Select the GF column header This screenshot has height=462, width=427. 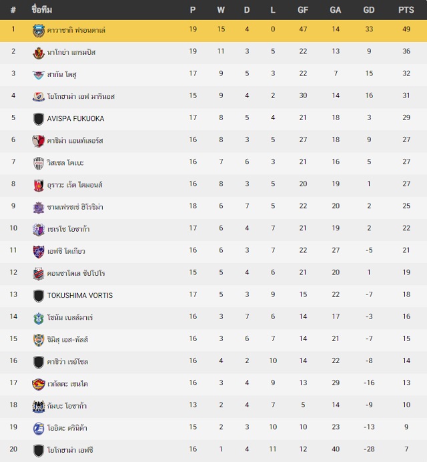(303, 10)
